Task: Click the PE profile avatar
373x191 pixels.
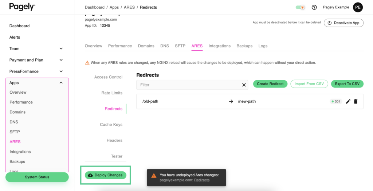Action: pos(358,7)
